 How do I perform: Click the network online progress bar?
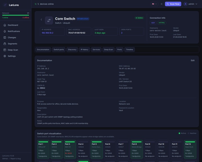[15, 15]
